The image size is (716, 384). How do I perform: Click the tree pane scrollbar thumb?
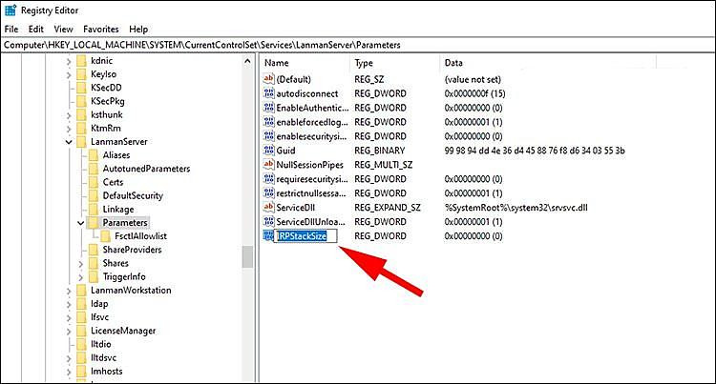(247, 256)
